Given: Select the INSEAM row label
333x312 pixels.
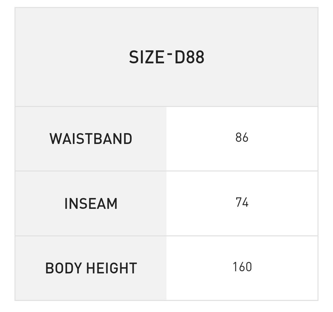Looking at the screenshot, I should tap(91, 204).
